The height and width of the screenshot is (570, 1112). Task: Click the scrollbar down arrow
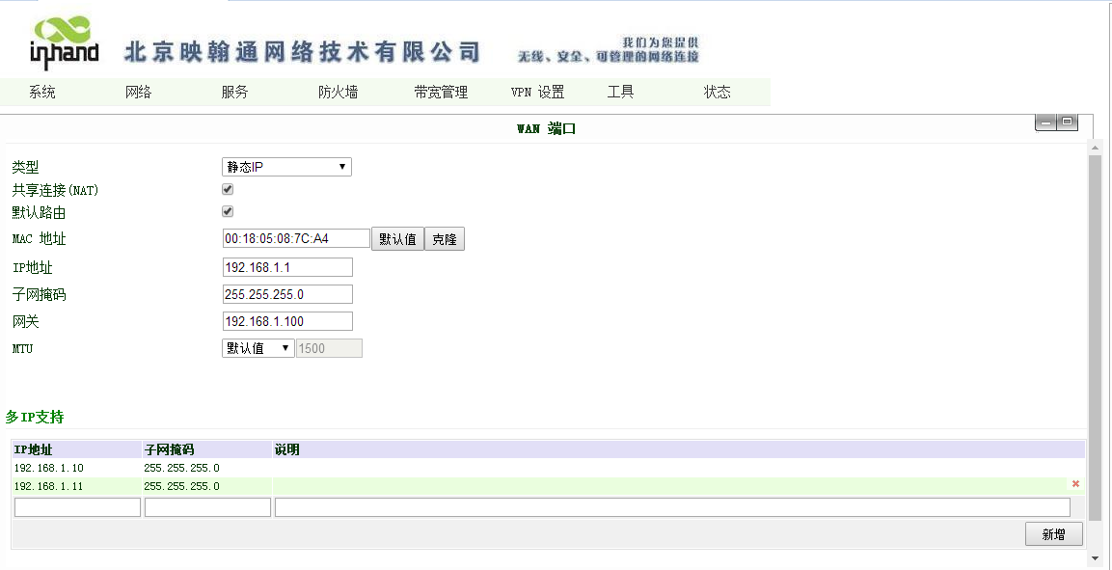pyautogui.click(x=1095, y=558)
